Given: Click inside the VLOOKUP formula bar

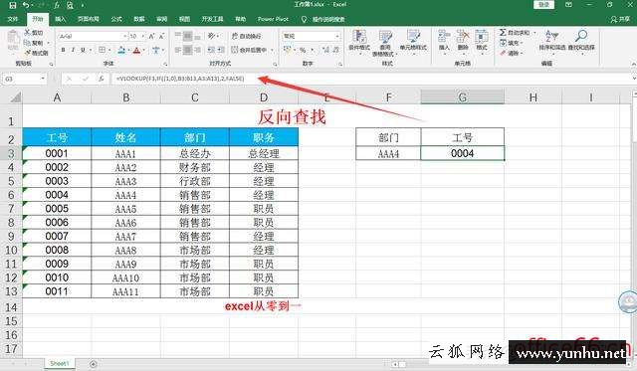Looking at the screenshot, I should [369, 79].
